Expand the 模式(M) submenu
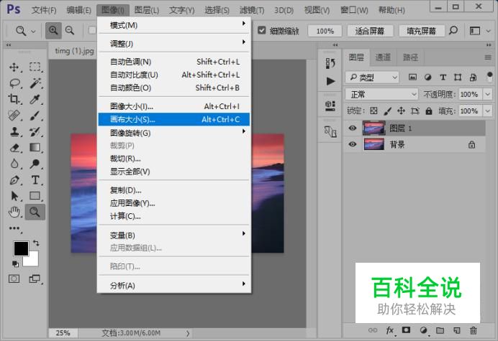This screenshot has height=341, width=498. point(173,24)
